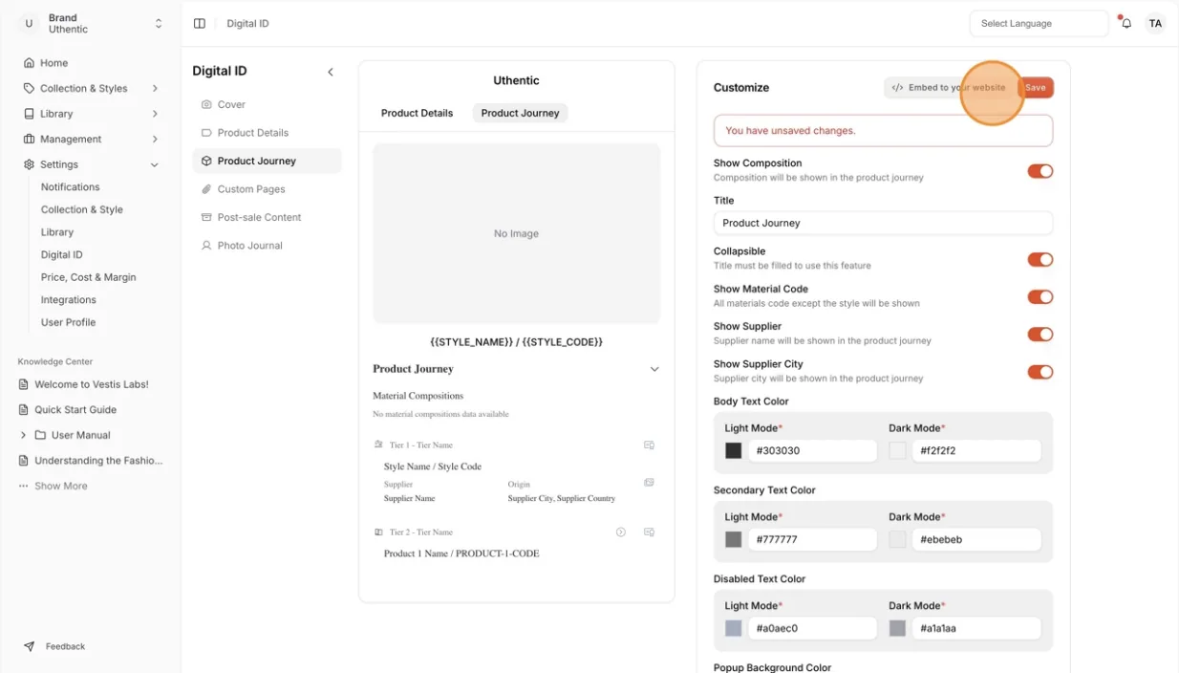Click Secondary Text light mode swatch
This screenshot has width=1179, height=673.
734,540
